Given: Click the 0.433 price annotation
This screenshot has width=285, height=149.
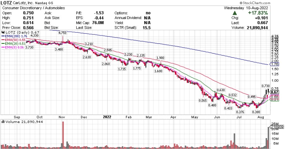Looking at the screenshot, I should (228, 108).
